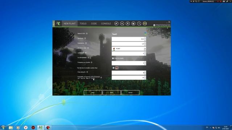Click the help icon next to Drop amount
The width and height of the screenshot is (232, 130).
pyautogui.click(x=87, y=72)
